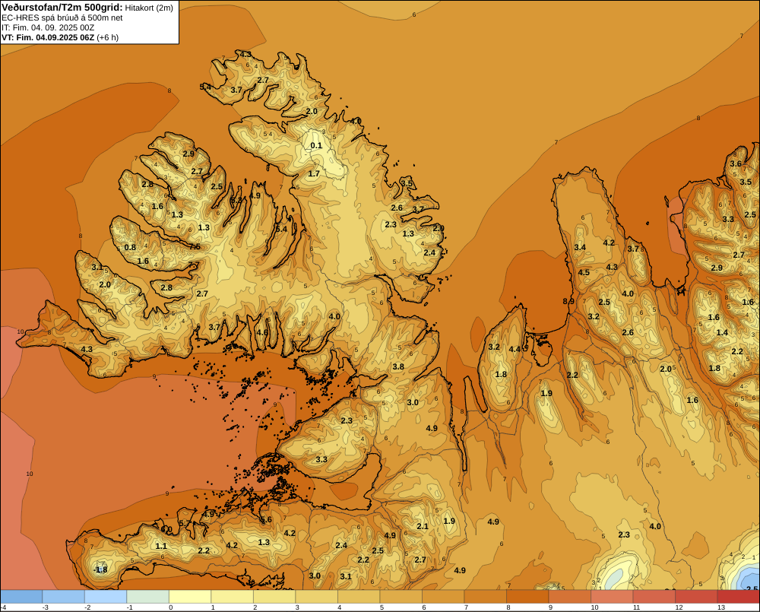Pick the legend color swatch between 6 and 7
This screenshot has height=612, width=760.
click(x=443, y=597)
